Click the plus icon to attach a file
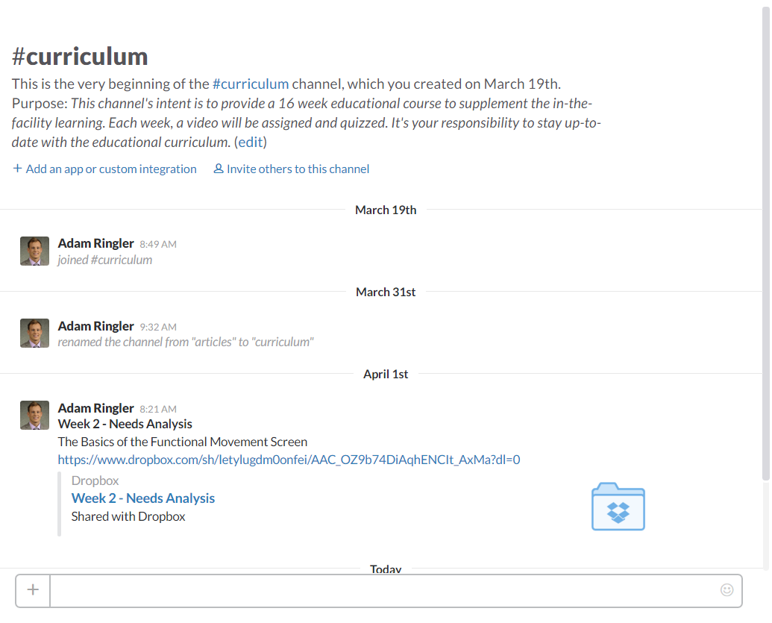 coord(32,589)
